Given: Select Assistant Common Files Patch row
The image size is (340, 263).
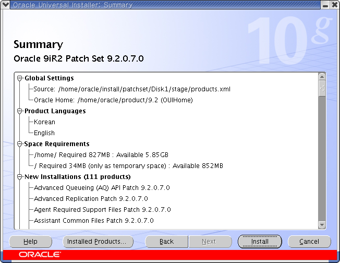Looking at the screenshot, I should pyautogui.click(x=94, y=221).
